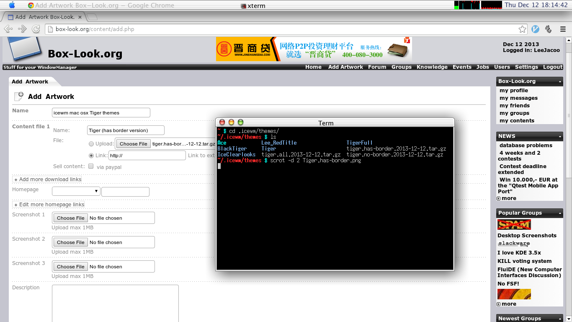
Task: Collapse the Popular Groups panel
Action: coord(560,213)
